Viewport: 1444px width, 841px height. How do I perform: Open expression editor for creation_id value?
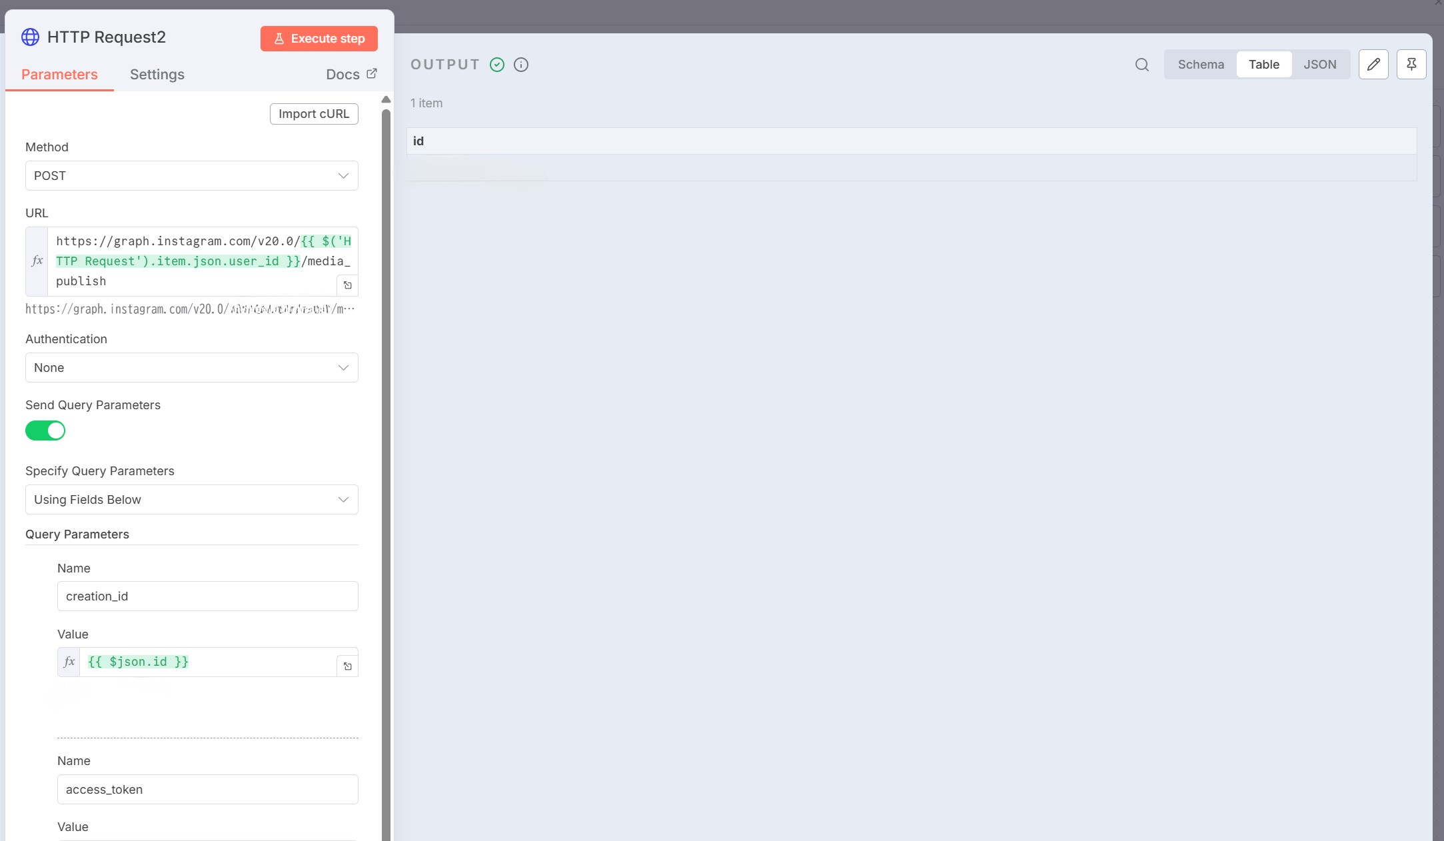click(x=347, y=666)
